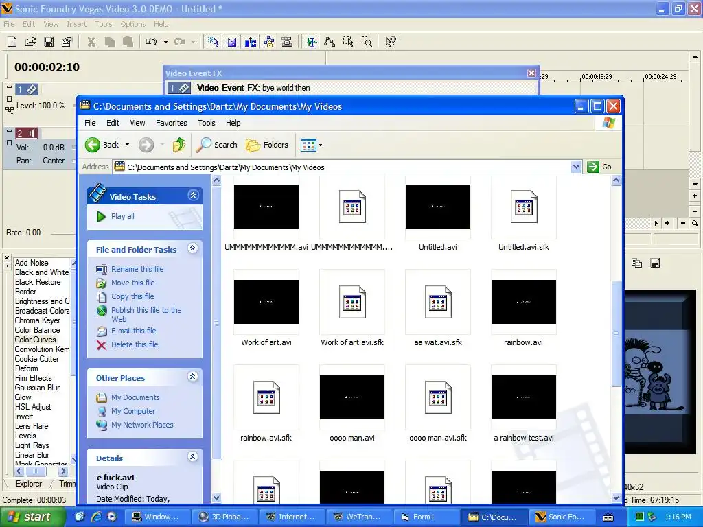Click the Play all link
Viewport: 703px width, 527px height.
(x=123, y=216)
